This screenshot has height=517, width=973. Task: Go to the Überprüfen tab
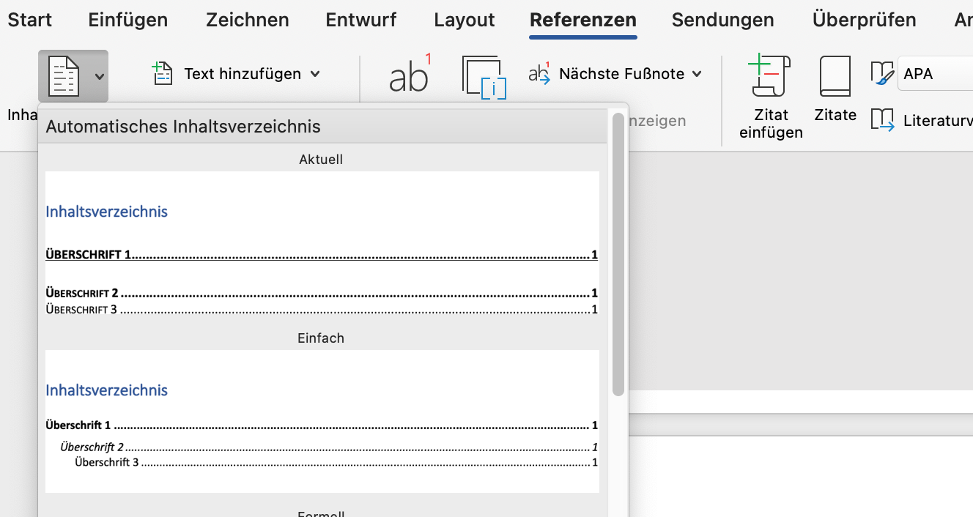[864, 20]
